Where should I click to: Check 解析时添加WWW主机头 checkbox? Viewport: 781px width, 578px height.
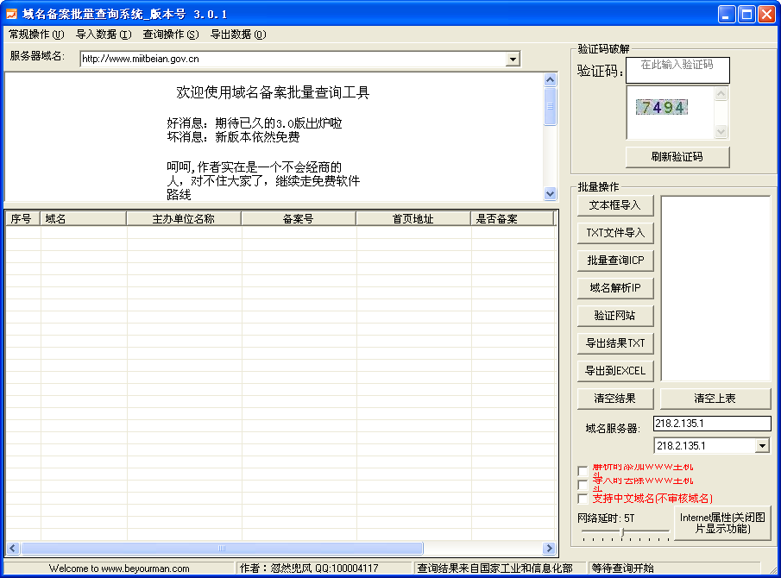click(x=583, y=471)
